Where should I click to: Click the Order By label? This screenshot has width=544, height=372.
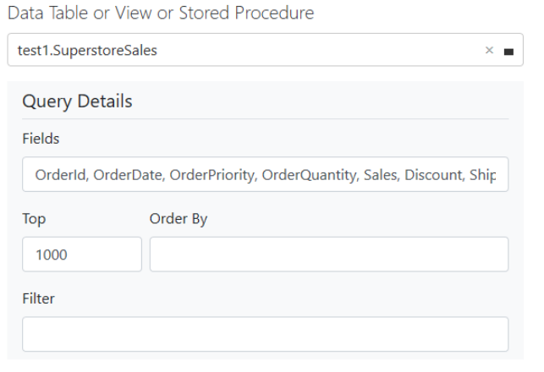point(179,219)
